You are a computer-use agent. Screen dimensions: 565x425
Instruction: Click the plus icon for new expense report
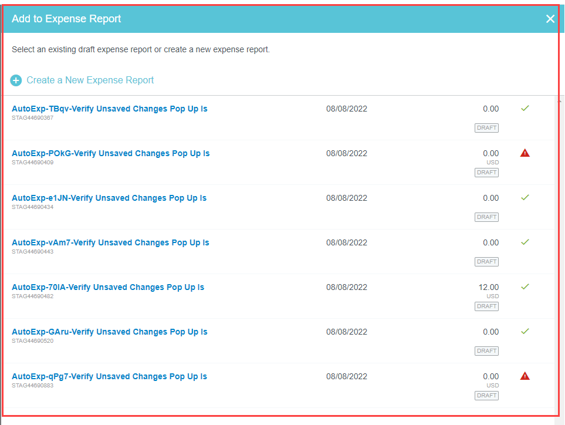point(16,80)
